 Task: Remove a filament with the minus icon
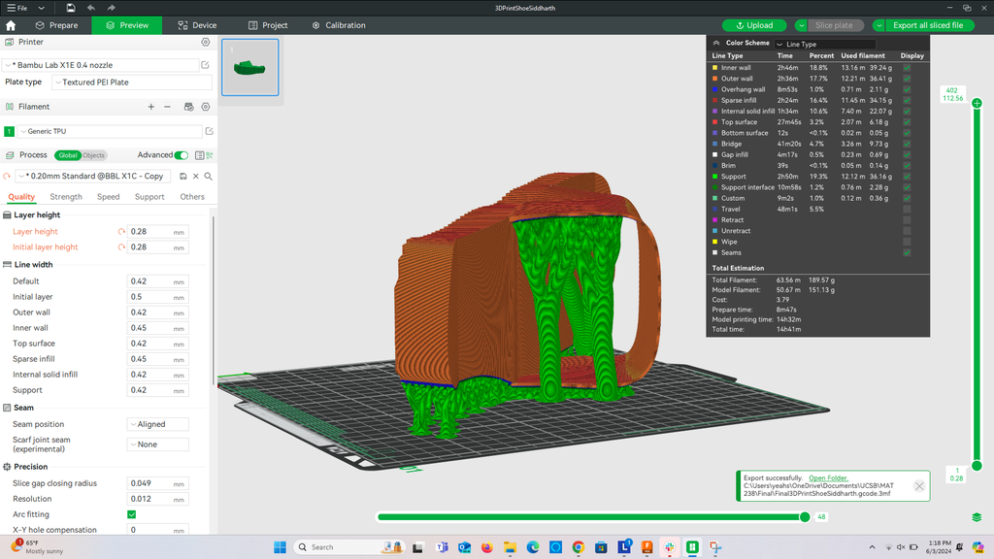click(167, 107)
